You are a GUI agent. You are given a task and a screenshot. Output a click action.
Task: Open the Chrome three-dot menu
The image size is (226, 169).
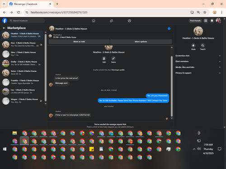[x=221, y=12]
